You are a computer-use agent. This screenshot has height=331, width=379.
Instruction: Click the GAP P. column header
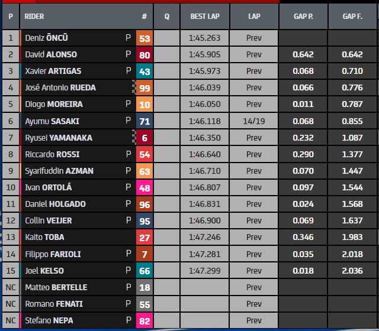point(303,17)
